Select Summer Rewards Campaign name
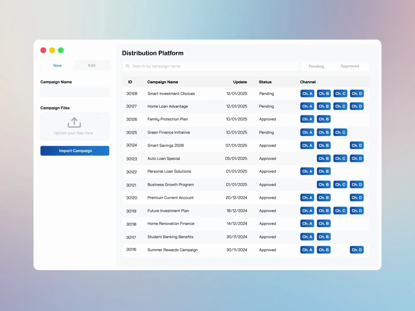415x311 pixels. 172,250
